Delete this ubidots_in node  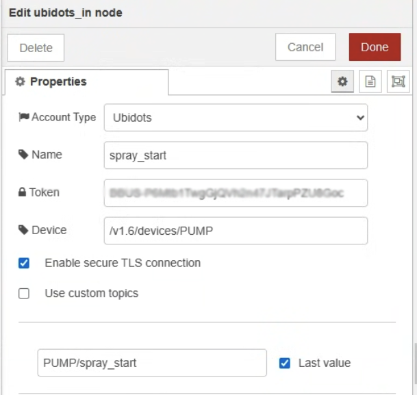[36, 48]
